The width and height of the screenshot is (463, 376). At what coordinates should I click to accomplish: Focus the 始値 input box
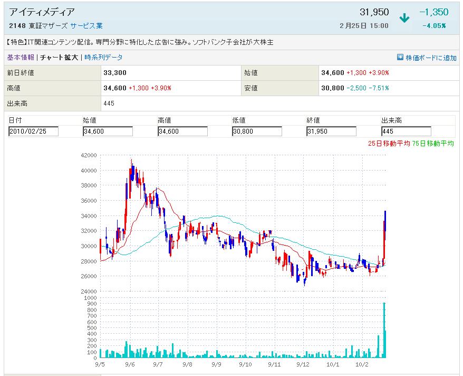108,131
